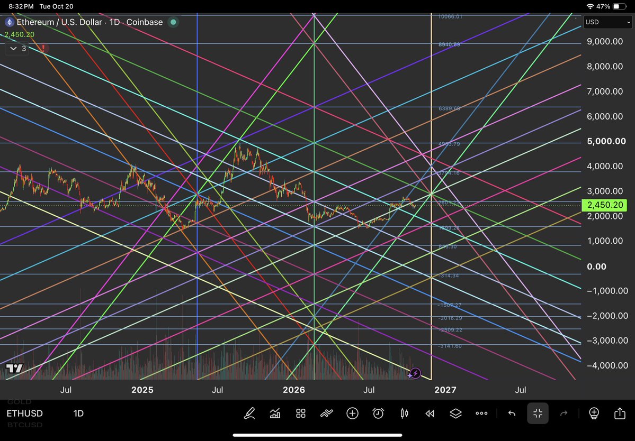Tap the home indicator bar at bottom
The image size is (635, 441).
point(318,435)
